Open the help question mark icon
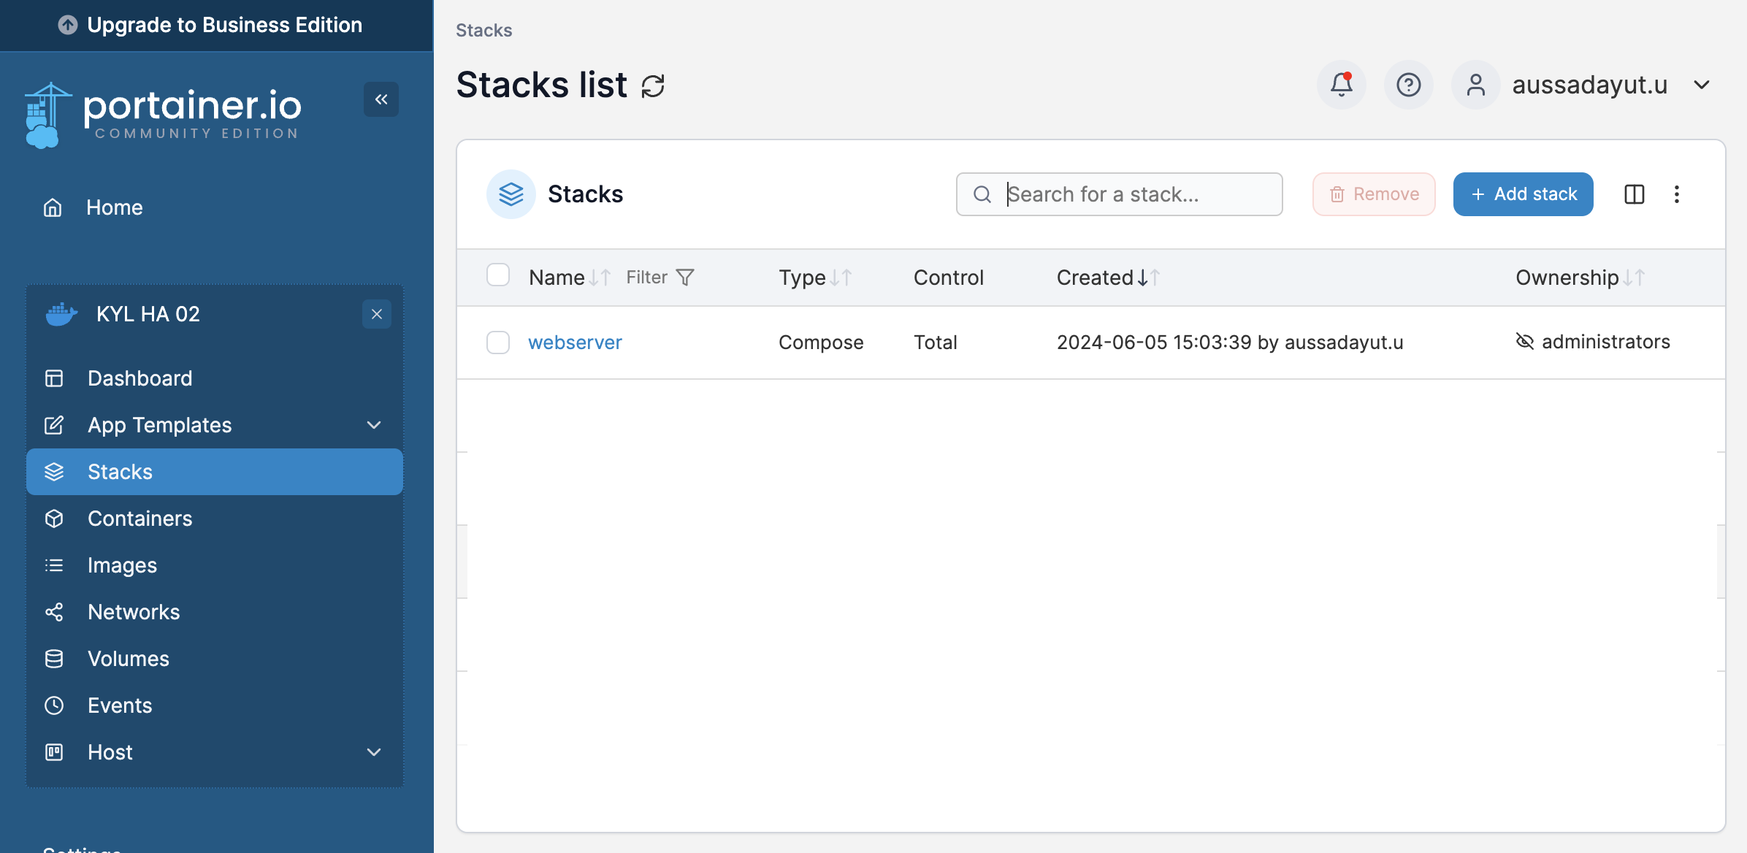The width and height of the screenshot is (1747, 853). (1408, 85)
